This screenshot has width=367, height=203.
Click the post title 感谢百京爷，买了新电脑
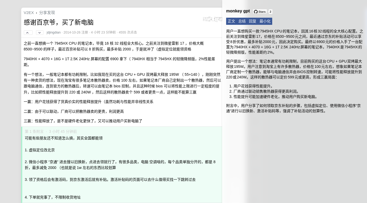click(x=59, y=22)
